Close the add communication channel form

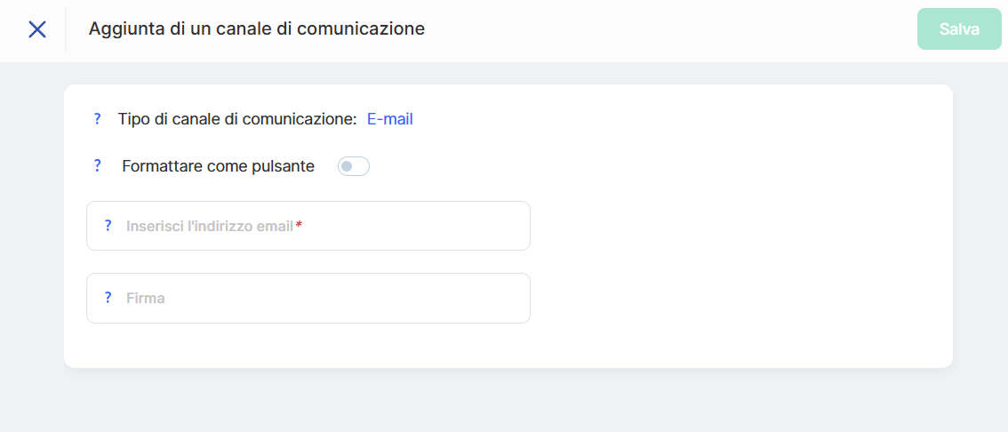point(37,29)
